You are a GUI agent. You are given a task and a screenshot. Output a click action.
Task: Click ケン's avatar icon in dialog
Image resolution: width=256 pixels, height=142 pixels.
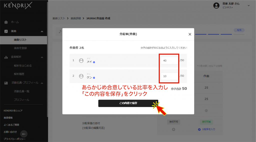click(x=81, y=76)
